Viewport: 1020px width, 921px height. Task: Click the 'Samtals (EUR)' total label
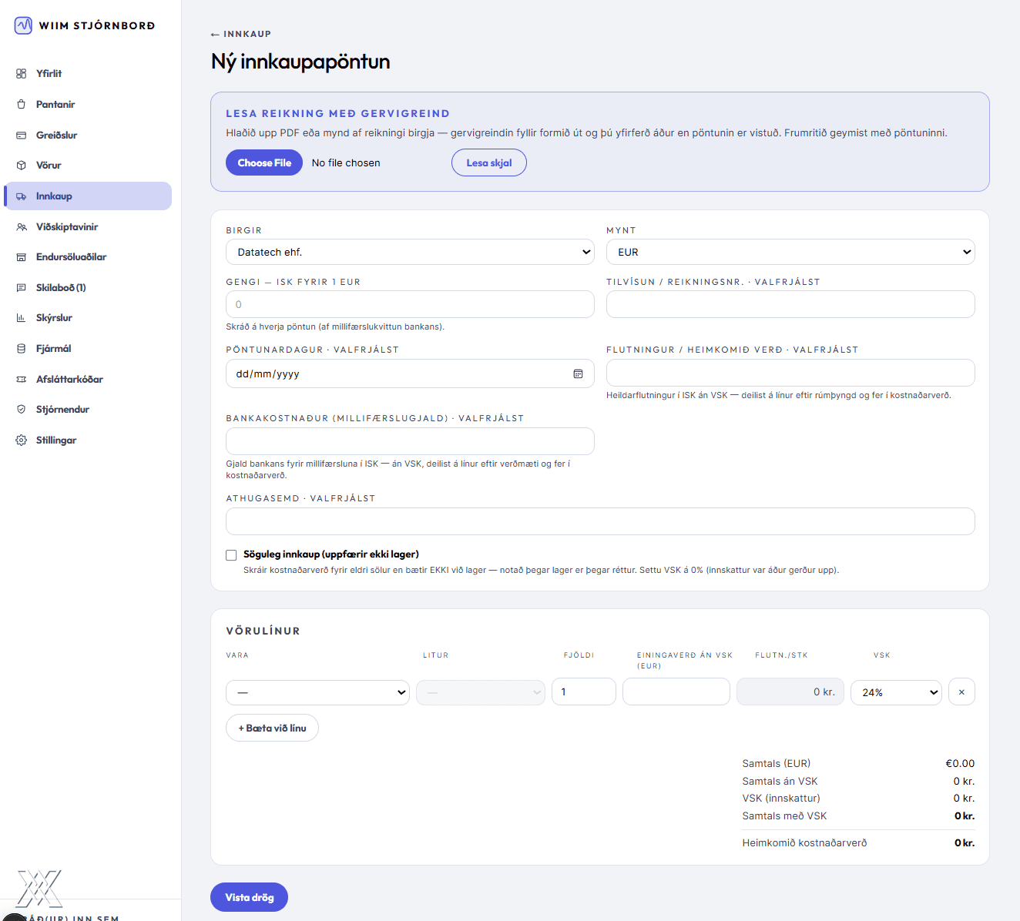point(777,764)
